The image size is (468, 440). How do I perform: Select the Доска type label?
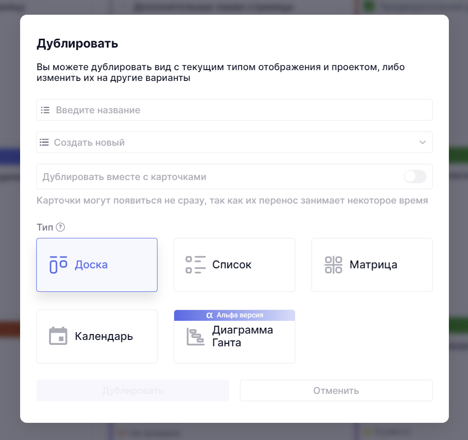pos(91,265)
